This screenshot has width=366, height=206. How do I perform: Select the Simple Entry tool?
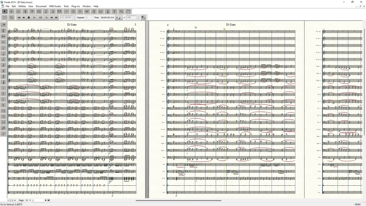tap(46, 11)
